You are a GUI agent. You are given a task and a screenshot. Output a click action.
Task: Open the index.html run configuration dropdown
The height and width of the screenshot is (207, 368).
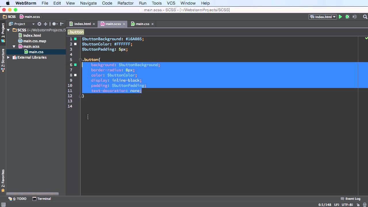(x=323, y=17)
